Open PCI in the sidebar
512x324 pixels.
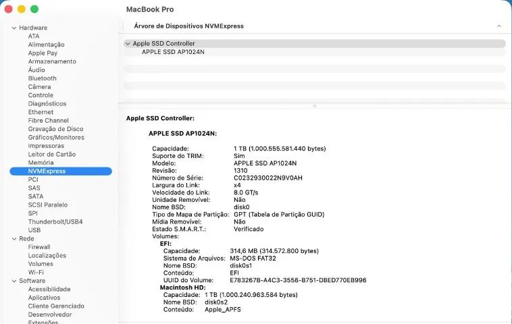coord(33,180)
